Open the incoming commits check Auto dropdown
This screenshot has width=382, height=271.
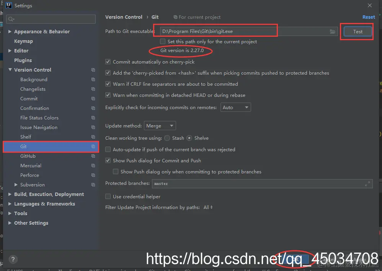pyautogui.click(x=235, y=107)
